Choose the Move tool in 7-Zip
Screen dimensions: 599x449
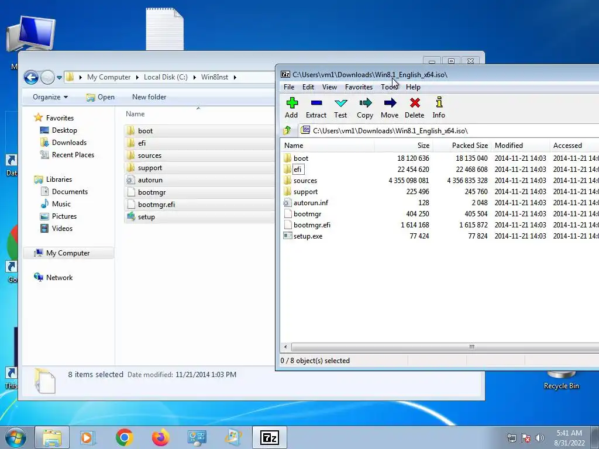[x=390, y=108]
